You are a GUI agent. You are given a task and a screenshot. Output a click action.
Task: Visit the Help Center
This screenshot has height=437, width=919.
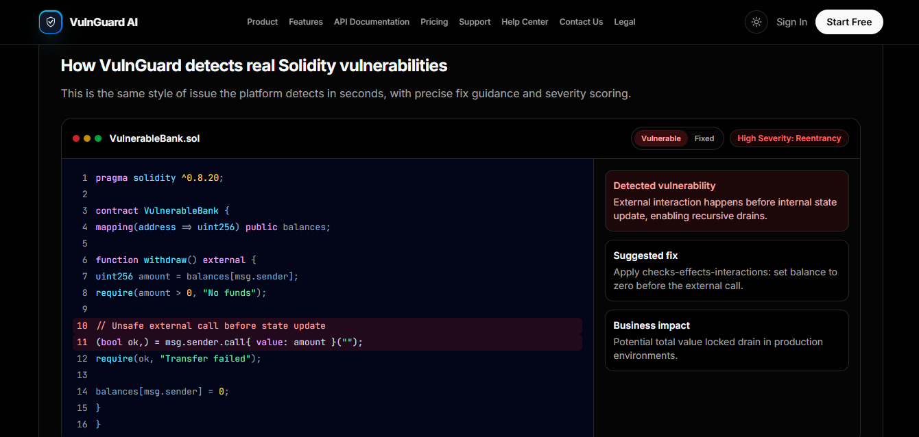[x=525, y=21]
